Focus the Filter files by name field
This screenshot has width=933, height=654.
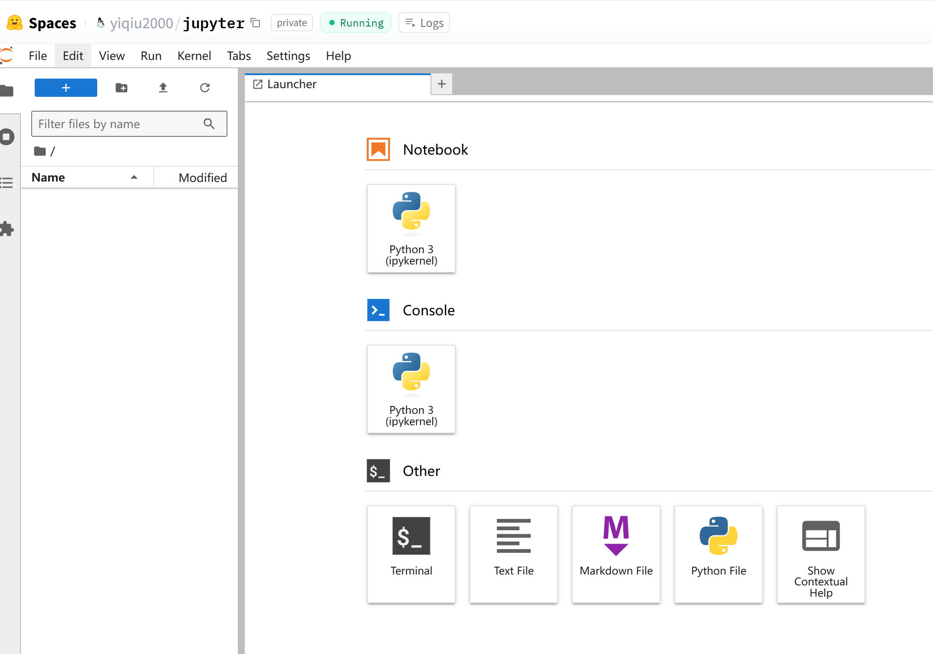[129, 124]
